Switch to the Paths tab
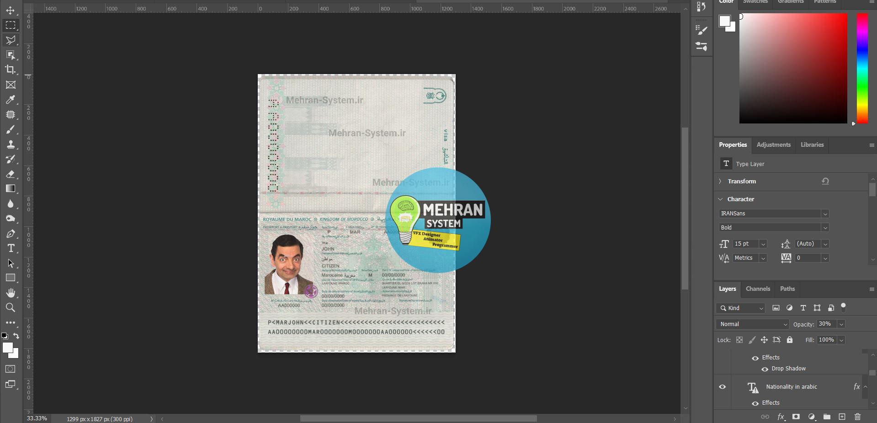The image size is (877, 423). click(x=787, y=289)
